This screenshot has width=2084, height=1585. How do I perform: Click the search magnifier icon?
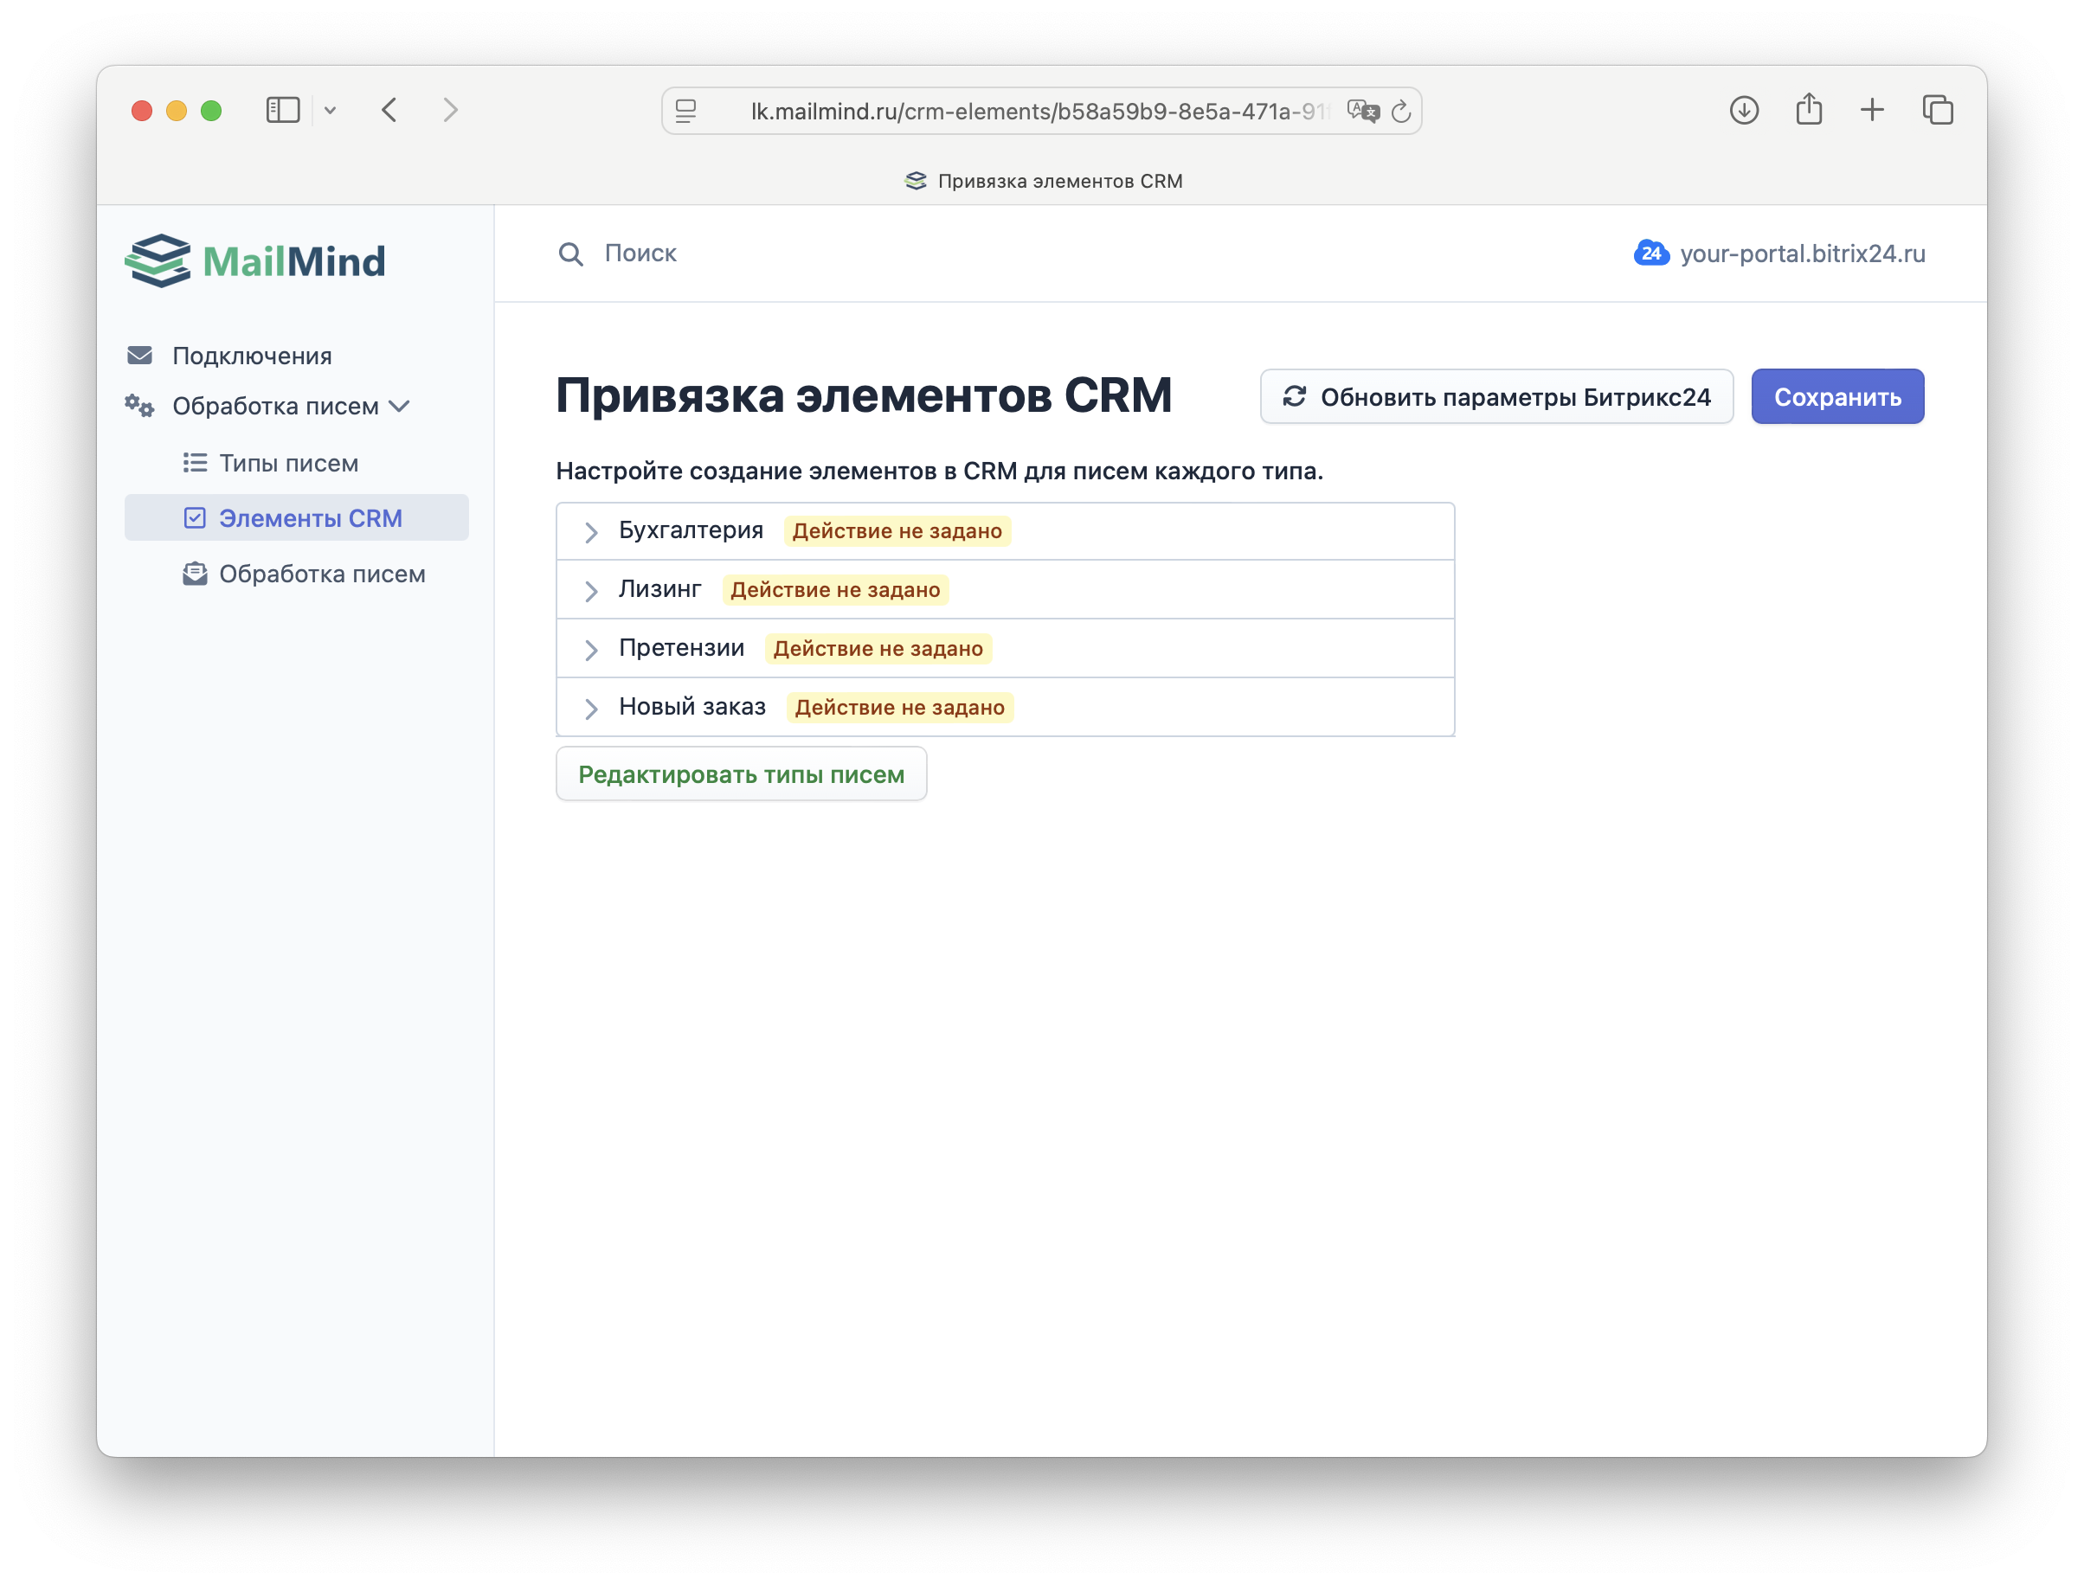570,253
